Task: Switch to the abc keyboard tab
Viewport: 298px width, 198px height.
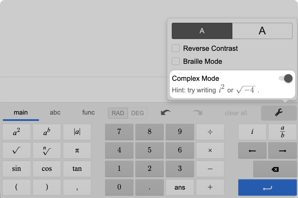Action: click(x=55, y=113)
